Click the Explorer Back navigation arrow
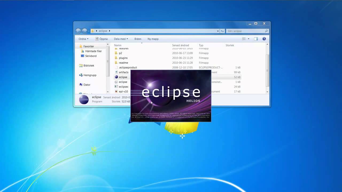The height and width of the screenshot is (192, 342). (x=78, y=31)
